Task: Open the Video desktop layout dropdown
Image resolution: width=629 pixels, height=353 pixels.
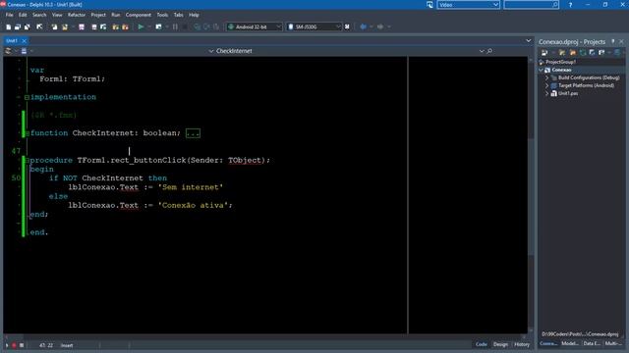Action: pyautogui.click(x=468, y=5)
